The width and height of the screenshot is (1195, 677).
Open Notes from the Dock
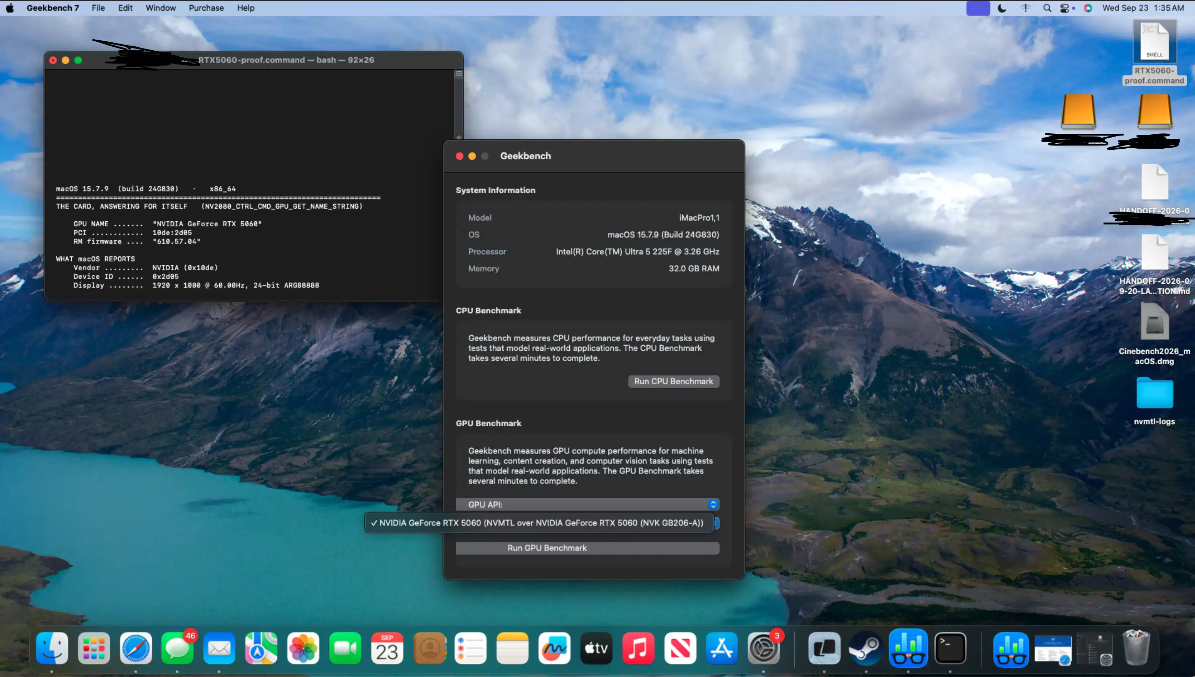[x=512, y=648]
